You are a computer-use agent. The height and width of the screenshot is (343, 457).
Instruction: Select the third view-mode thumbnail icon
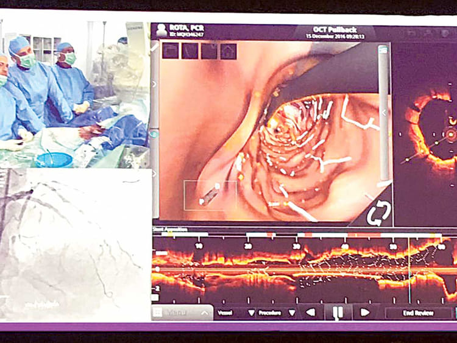209,51
